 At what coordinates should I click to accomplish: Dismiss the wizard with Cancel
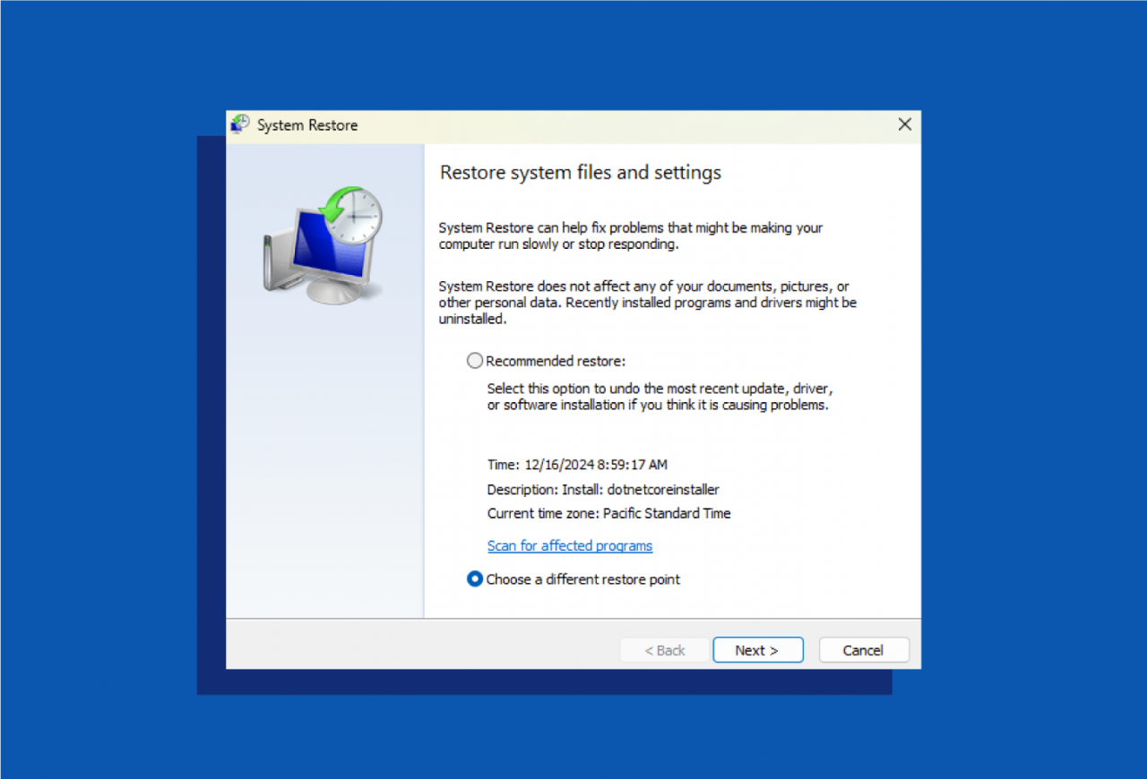(863, 650)
